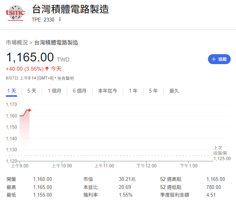
Task: Click the 季度股利金額 value 4.51
Action: (x=211, y=195)
